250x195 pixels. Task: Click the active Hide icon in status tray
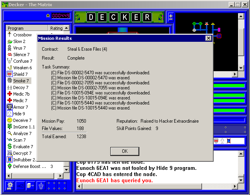coord(222,141)
